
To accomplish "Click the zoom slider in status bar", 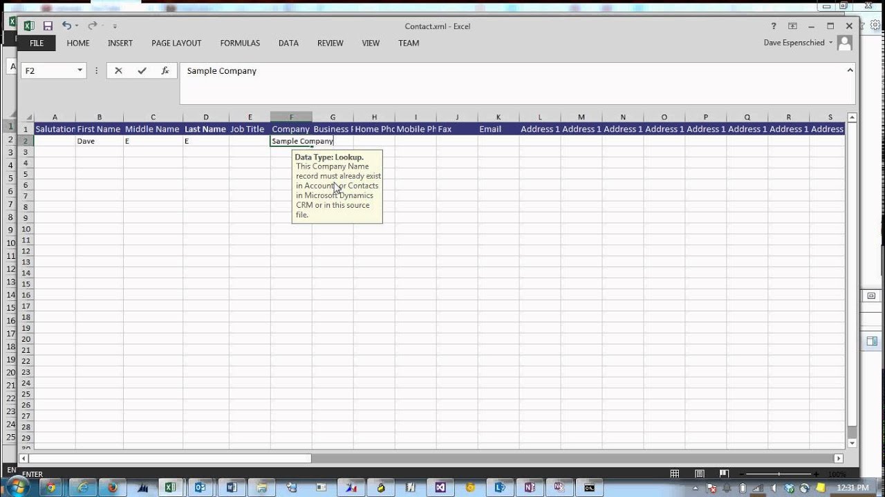I will [x=781, y=474].
